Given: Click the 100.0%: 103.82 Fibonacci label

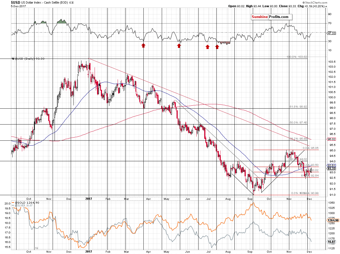Looking at the screenshot, I should [296, 57].
